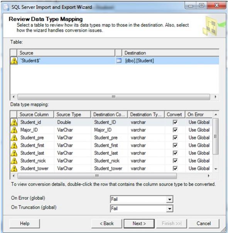228x233 pixels.
Task: Click scroll-up arrow of mapping grid
Action: point(216,114)
